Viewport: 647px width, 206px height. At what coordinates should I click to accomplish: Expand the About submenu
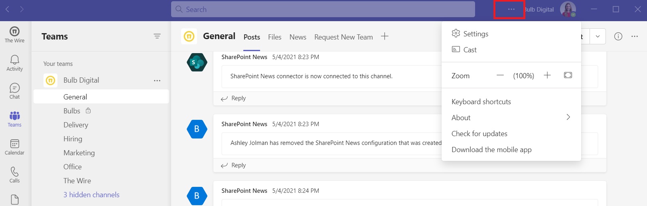pyautogui.click(x=511, y=117)
